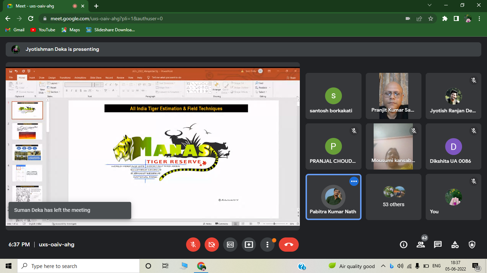Viewport: 487px width, 273px height.
Task: Click ENG language indicator
Action: click(436, 266)
